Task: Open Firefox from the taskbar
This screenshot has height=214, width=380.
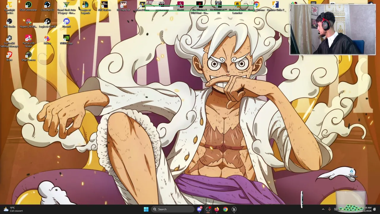Action: [217, 209]
